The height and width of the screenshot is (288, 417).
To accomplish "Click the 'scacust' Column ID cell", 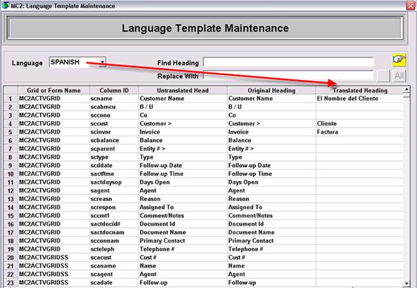I will coord(114,258).
